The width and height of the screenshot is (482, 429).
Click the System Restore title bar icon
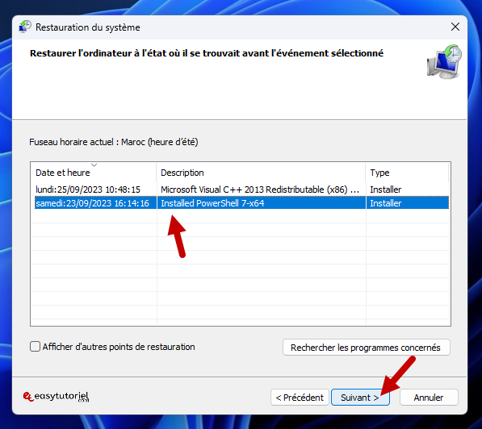point(24,27)
